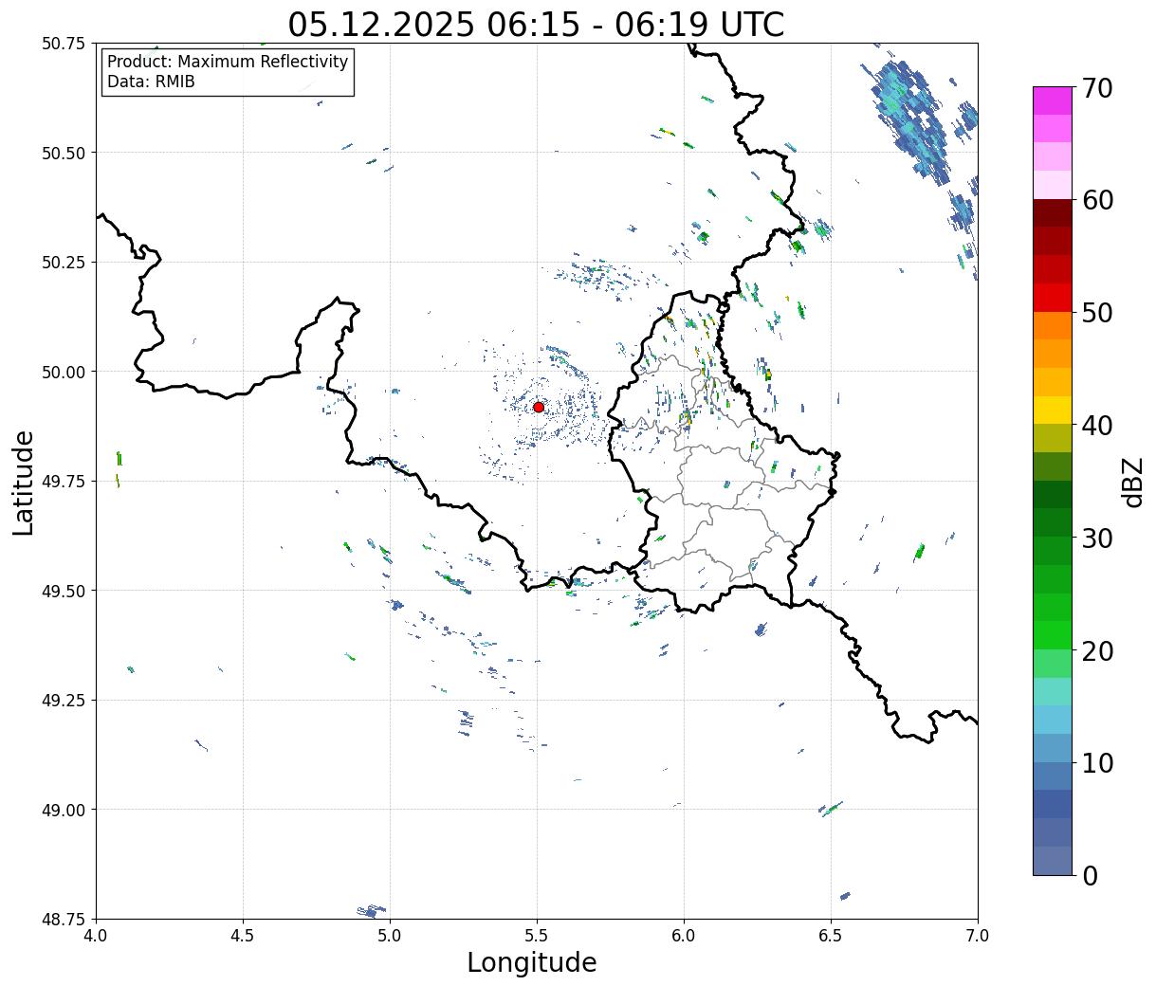The height and width of the screenshot is (986, 1156).
Task: Click the latitude tick label 48.75
Action: (x=64, y=919)
